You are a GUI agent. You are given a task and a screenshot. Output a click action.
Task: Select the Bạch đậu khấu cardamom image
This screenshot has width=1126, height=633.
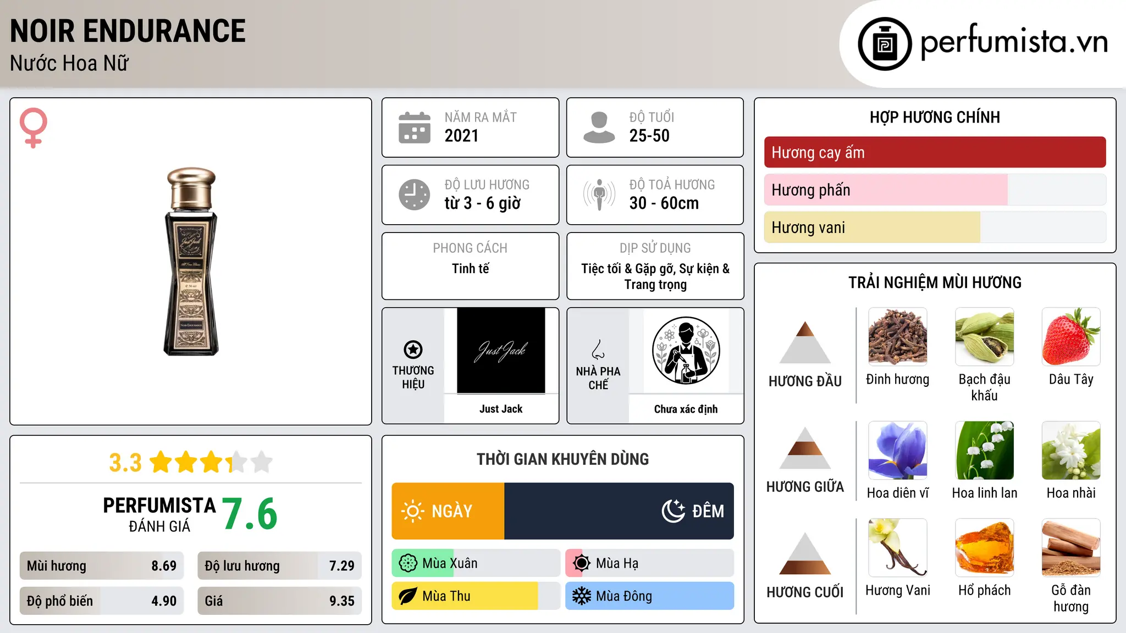click(984, 337)
